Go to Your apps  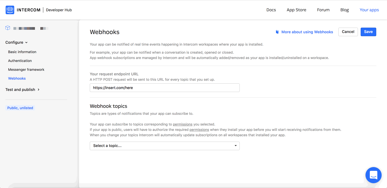(x=369, y=10)
